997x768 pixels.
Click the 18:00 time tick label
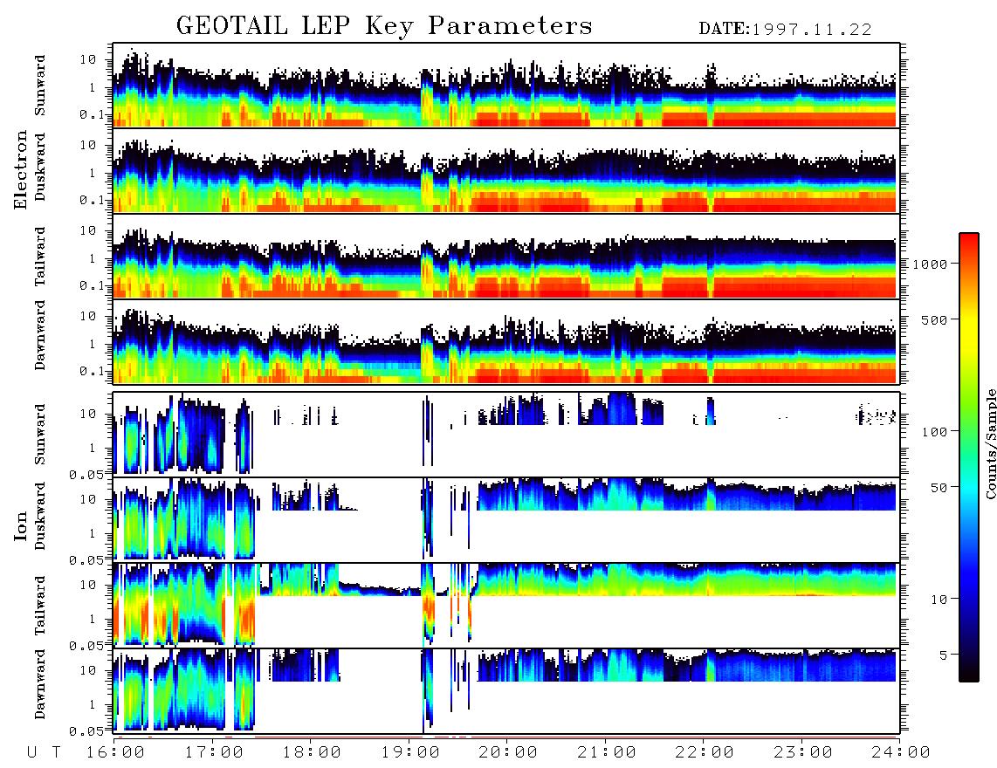(311, 752)
